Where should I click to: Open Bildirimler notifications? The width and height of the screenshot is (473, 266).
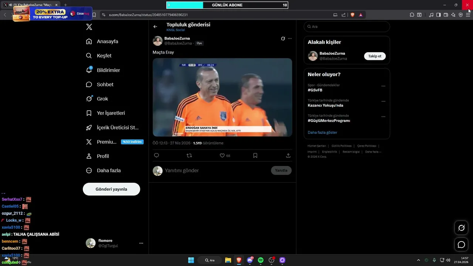[103, 70]
